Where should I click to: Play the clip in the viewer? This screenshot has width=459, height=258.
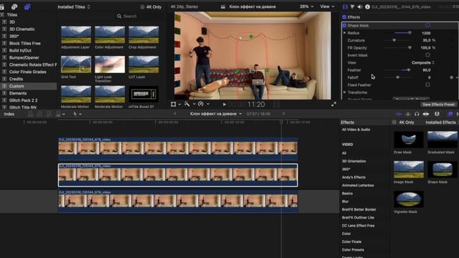point(224,104)
